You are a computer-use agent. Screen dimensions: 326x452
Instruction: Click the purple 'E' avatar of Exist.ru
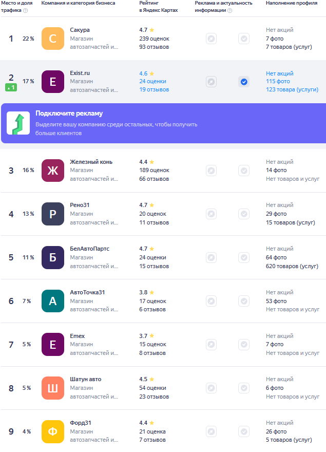click(x=52, y=82)
